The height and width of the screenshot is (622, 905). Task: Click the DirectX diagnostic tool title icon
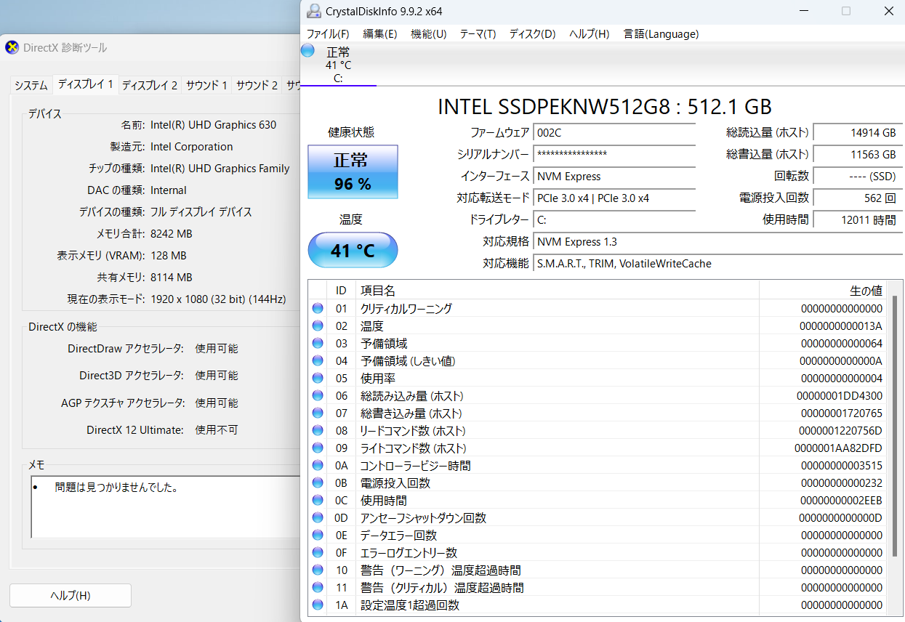[x=12, y=48]
